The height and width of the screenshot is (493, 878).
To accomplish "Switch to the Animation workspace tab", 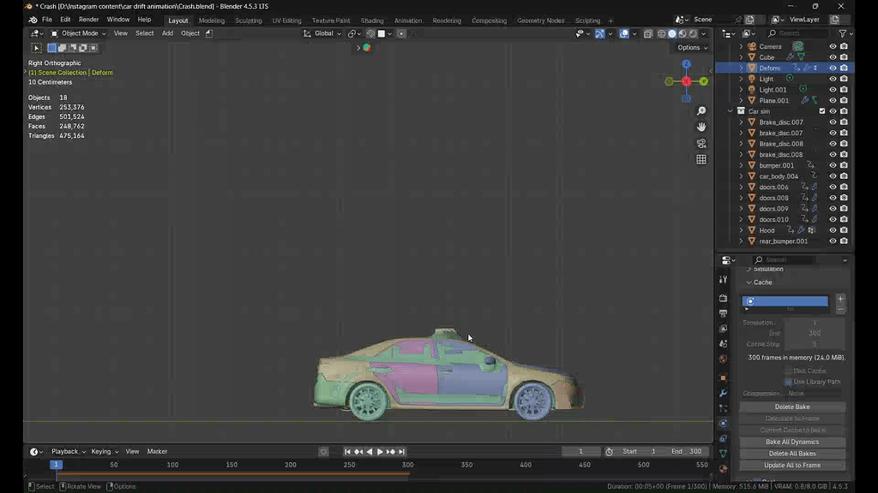I will 408,21.
